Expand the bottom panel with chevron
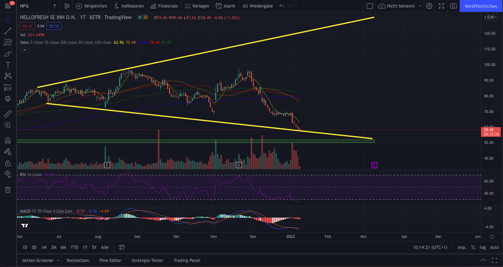The image size is (503, 267). 483,260
